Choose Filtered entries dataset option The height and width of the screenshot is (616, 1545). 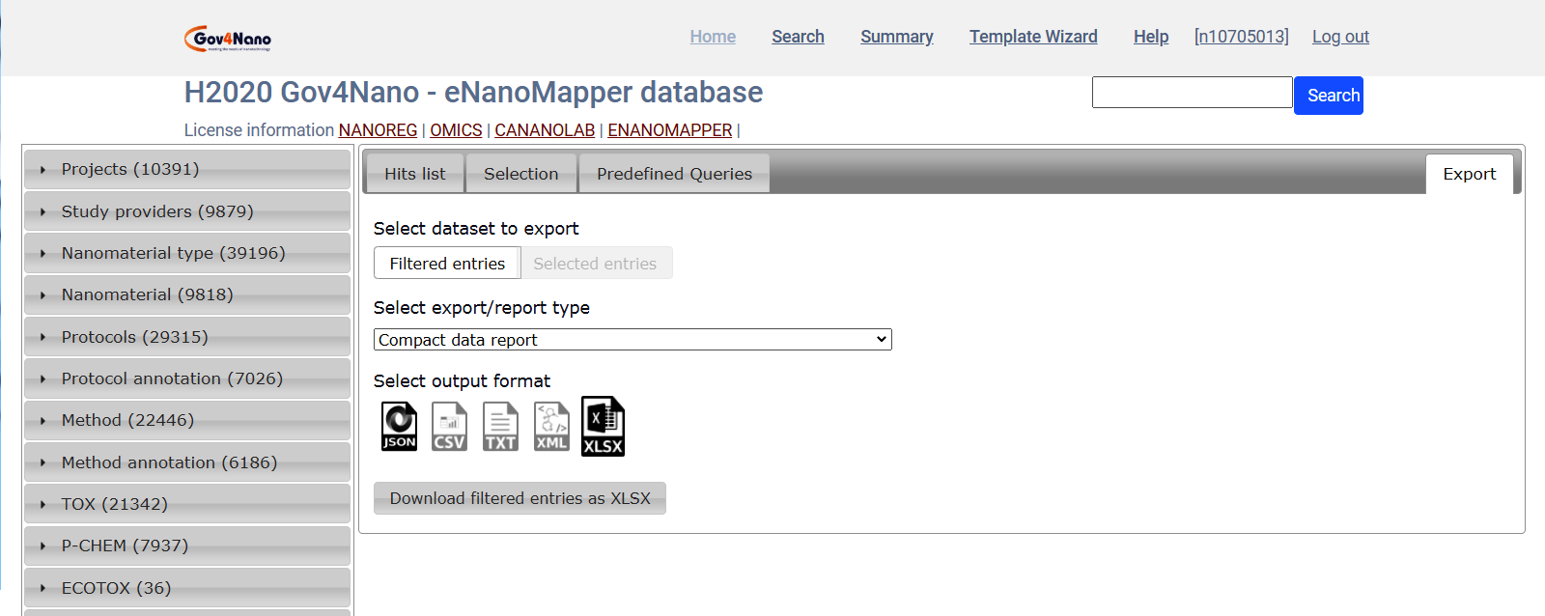point(447,264)
